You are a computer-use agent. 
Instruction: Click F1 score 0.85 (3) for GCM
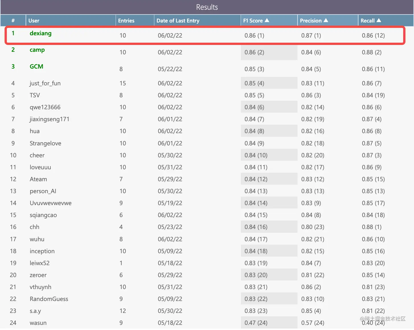click(254, 69)
